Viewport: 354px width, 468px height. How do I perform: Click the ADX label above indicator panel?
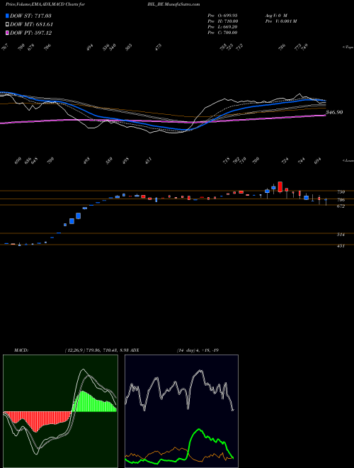(x=135, y=350)
